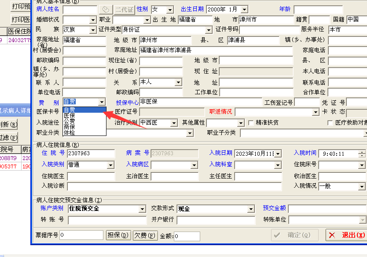Click the 住院号 field 2307963

click(91, 153)
